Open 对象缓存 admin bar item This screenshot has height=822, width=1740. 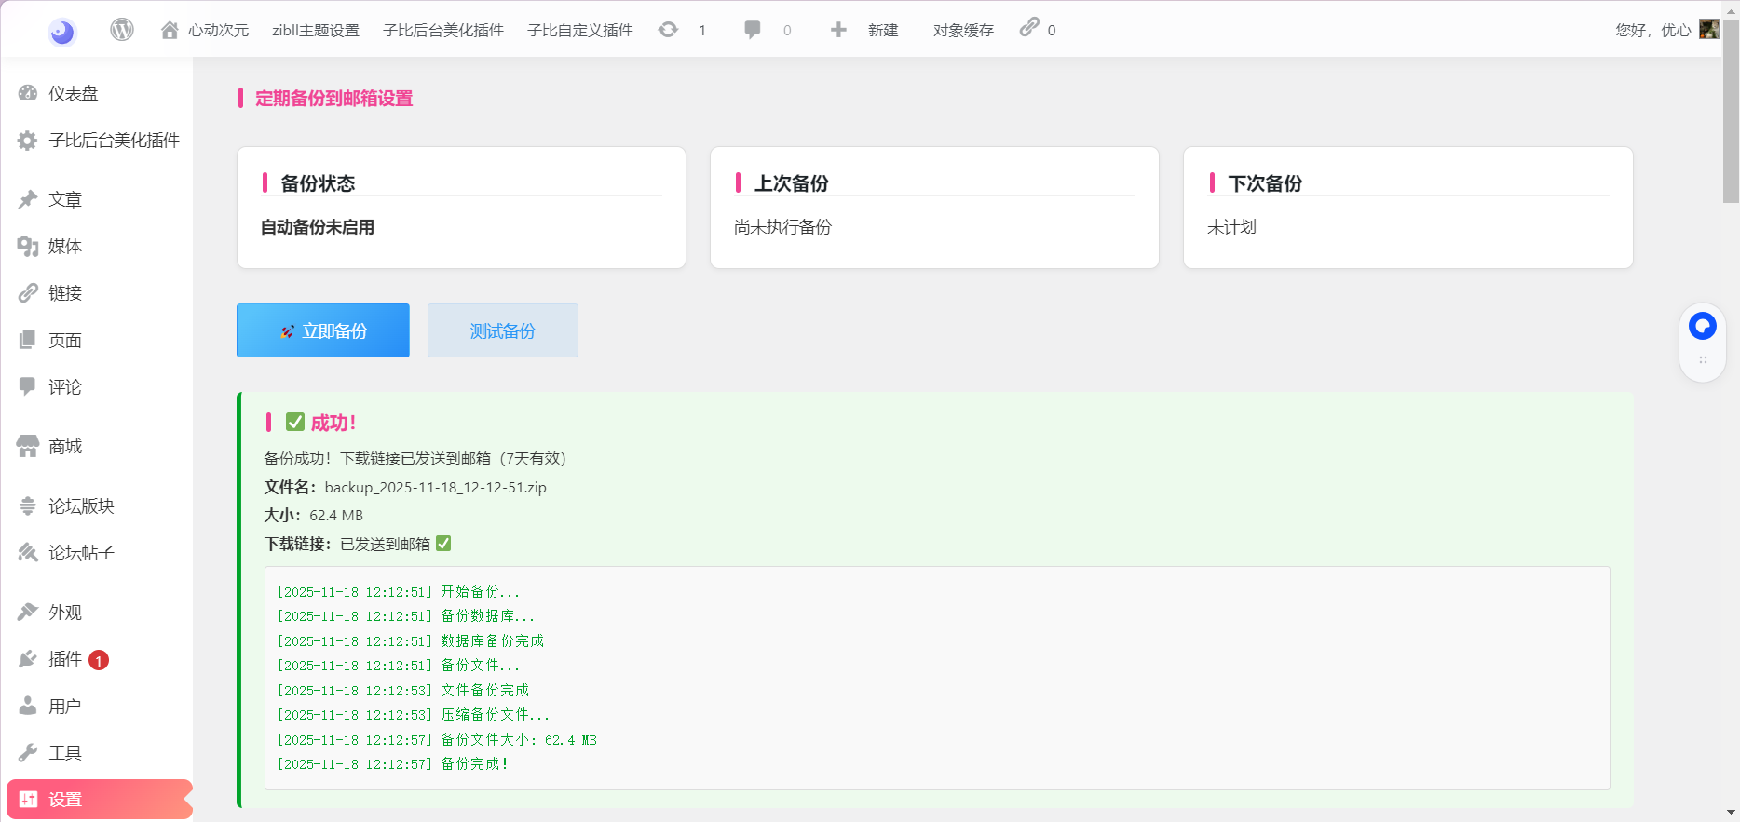point(963,30)
